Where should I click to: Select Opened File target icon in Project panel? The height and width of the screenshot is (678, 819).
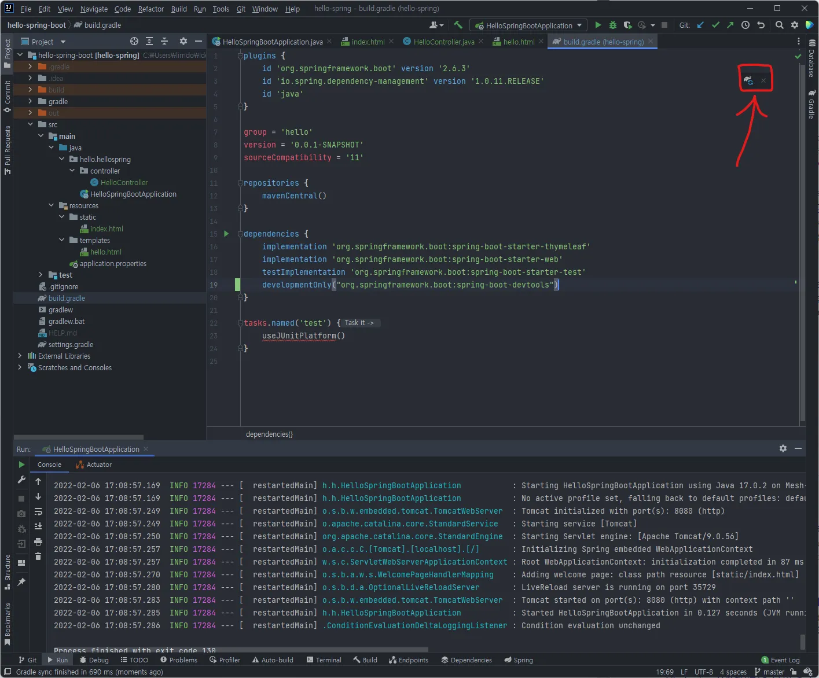click(x=134, y=41)
